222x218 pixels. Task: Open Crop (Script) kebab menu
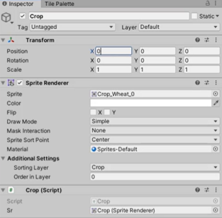pyautogui.click(x=216, y=190)
